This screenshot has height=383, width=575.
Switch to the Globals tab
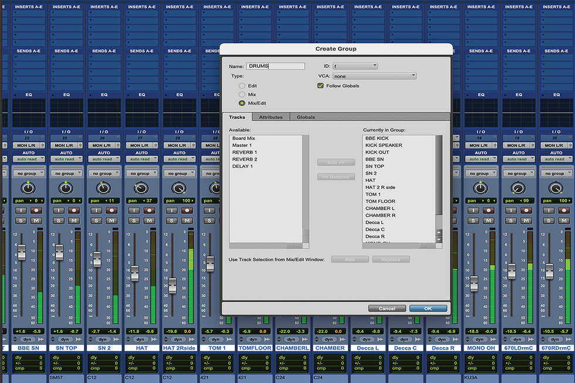(306, 117)
